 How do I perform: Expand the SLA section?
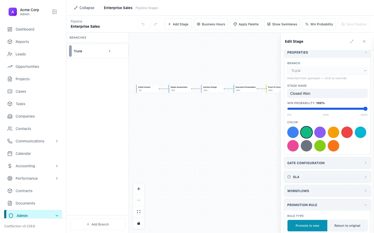coord(327,177)
